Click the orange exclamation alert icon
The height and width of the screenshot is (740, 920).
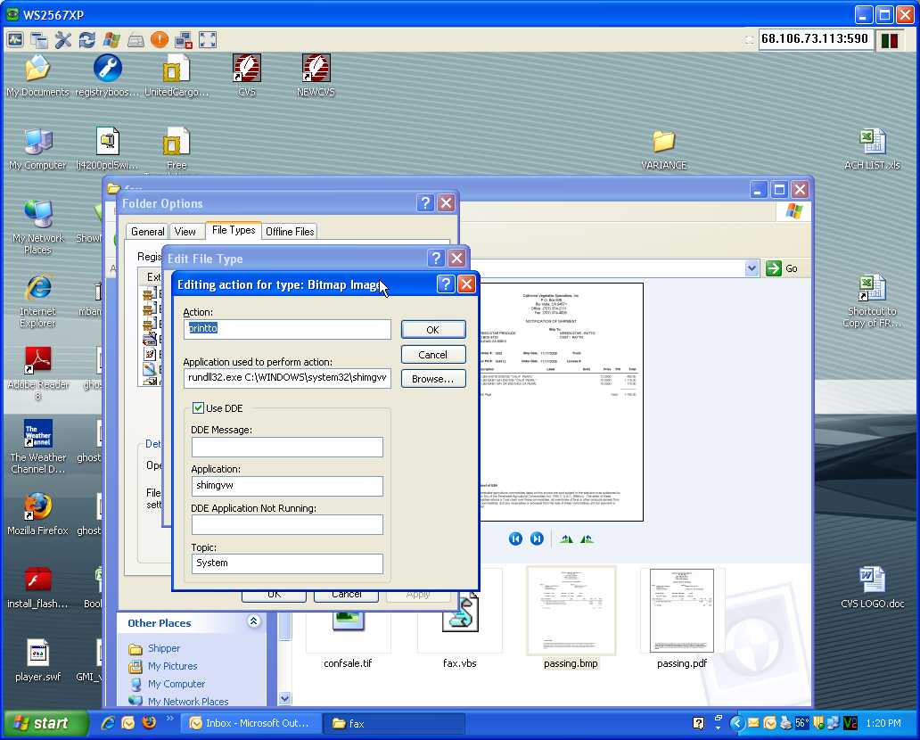click(x=160, y=40)
